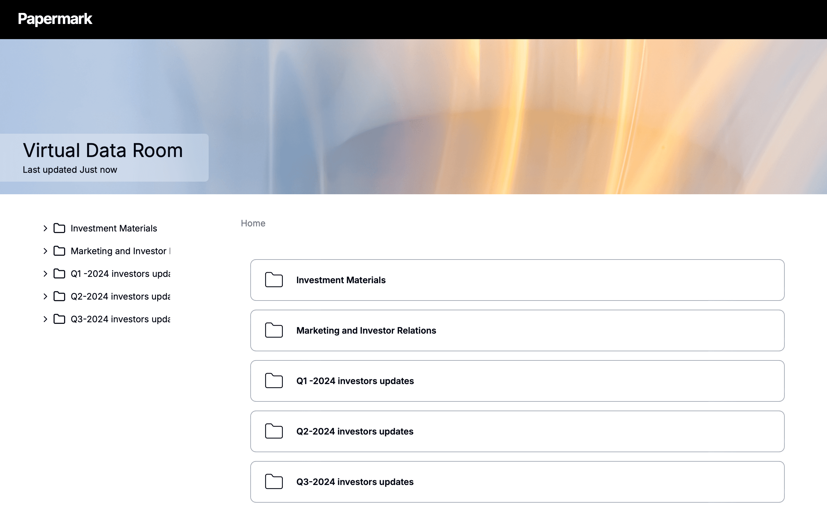The width and height of the screenshot is (827, 514).
Task: Click the folder icon on the Marketing and Investor Relations card
Action: tap(274, 330)
